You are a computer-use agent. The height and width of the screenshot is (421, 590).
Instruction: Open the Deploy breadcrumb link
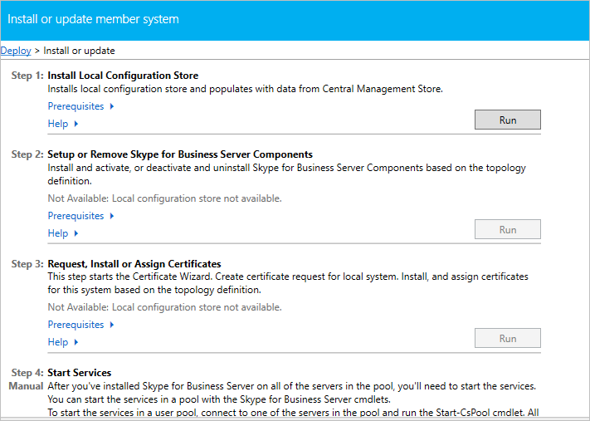tap(16, 51)
